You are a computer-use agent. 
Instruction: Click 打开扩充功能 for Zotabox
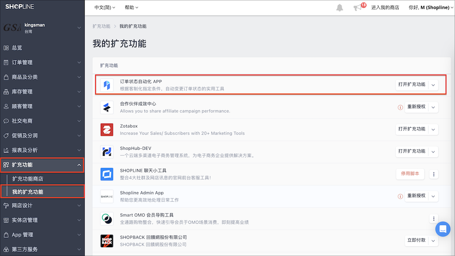coord(412,129)
